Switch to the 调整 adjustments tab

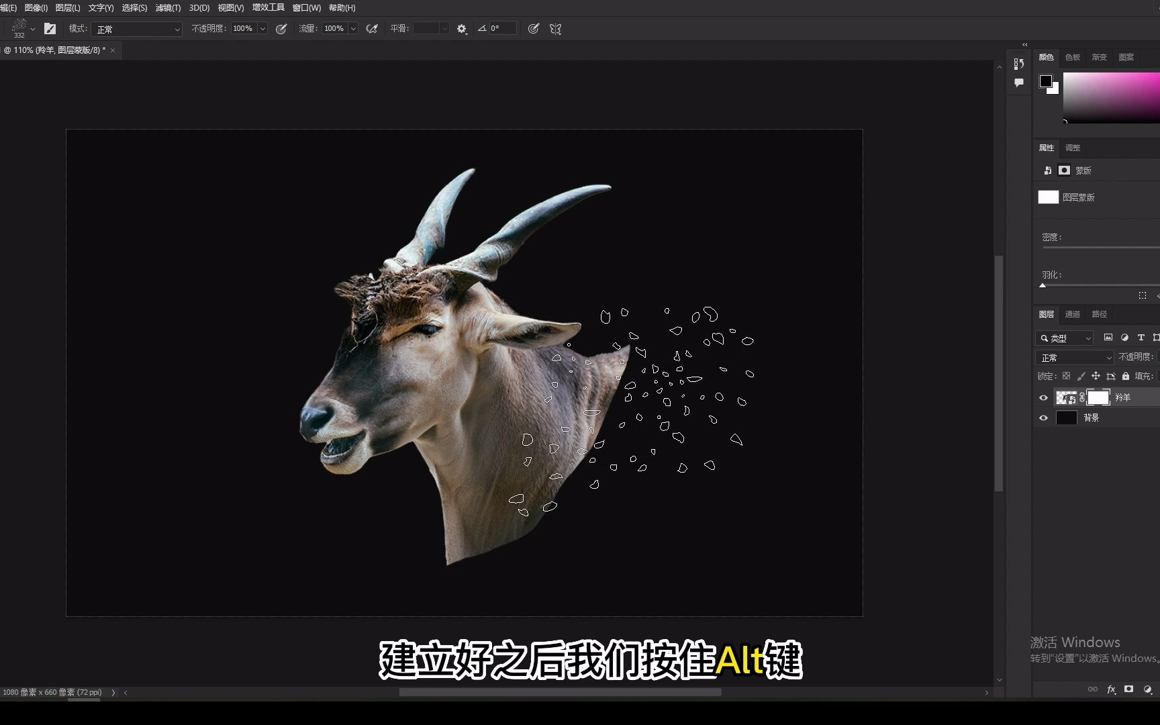1073,148
